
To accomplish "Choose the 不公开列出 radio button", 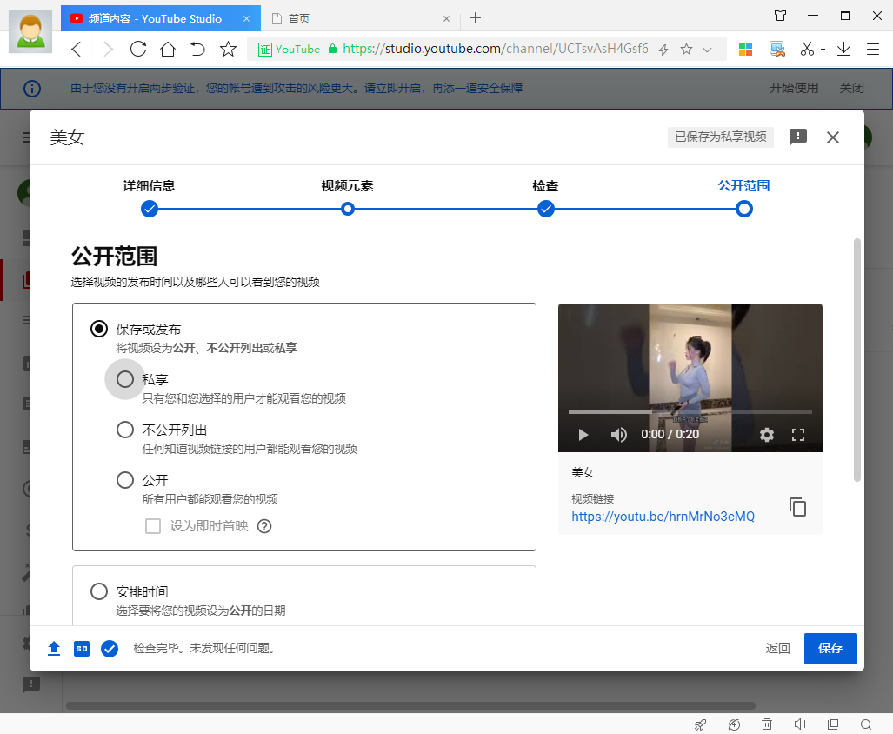I will (124, 430).
